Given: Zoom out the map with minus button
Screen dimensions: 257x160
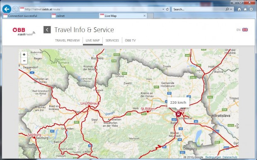Looking at the screenshot, I should [24, 61].
